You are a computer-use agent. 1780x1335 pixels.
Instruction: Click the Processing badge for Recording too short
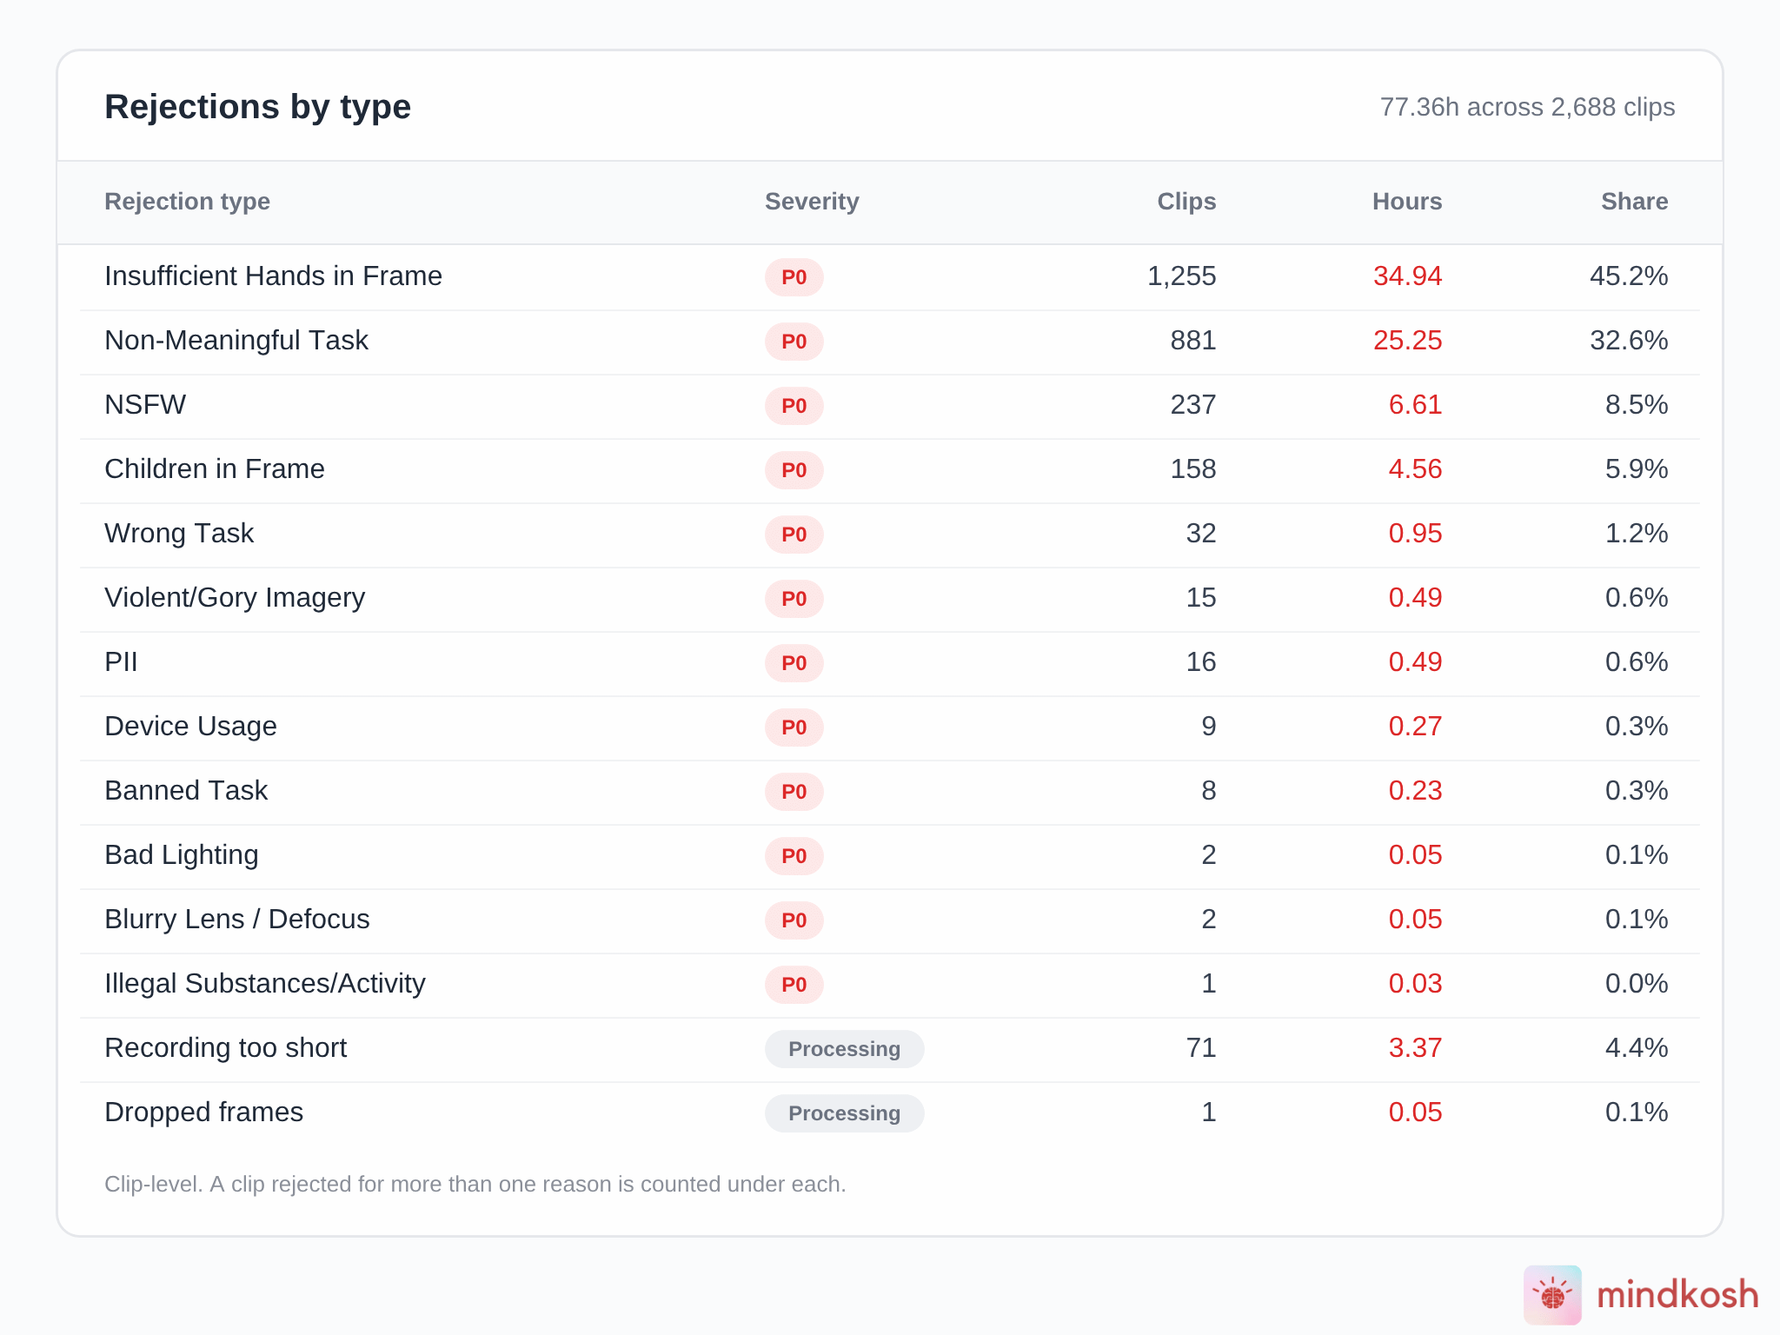pos(844,1049)
